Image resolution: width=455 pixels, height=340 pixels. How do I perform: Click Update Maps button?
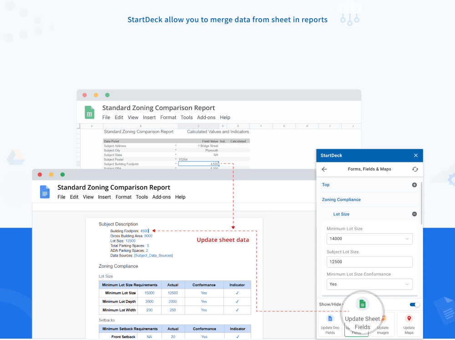[x=409, y=325]
